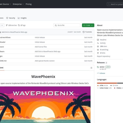Viewport: 123px width, 123px height.
Task: Open latest commit message Add link to WavePhoenix Web app
Action: click(15, 32)
